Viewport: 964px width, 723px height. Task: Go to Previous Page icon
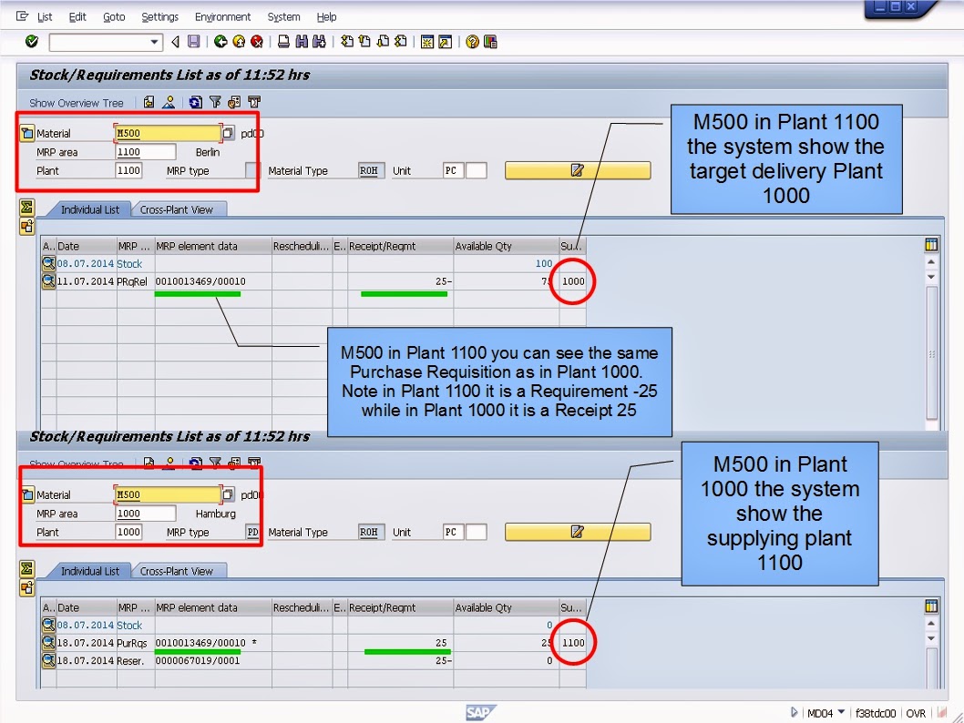point(365,41)
